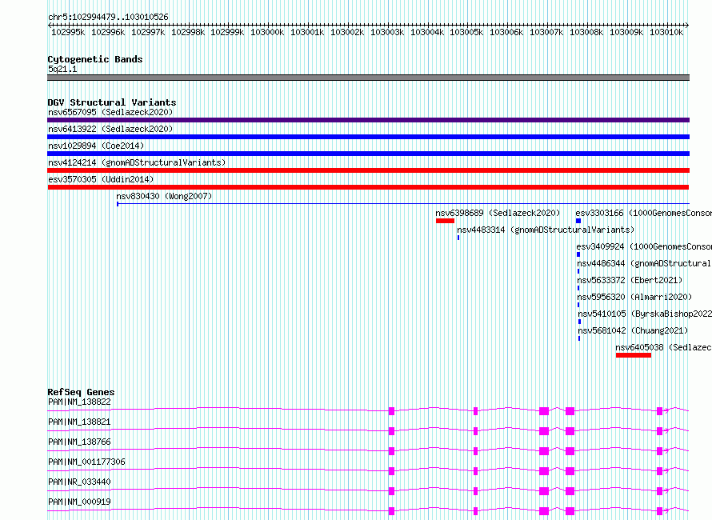The image size is (712, 520).
Task: Click the PAM|NM_138822 gene label
Action: tap(79, 402)
